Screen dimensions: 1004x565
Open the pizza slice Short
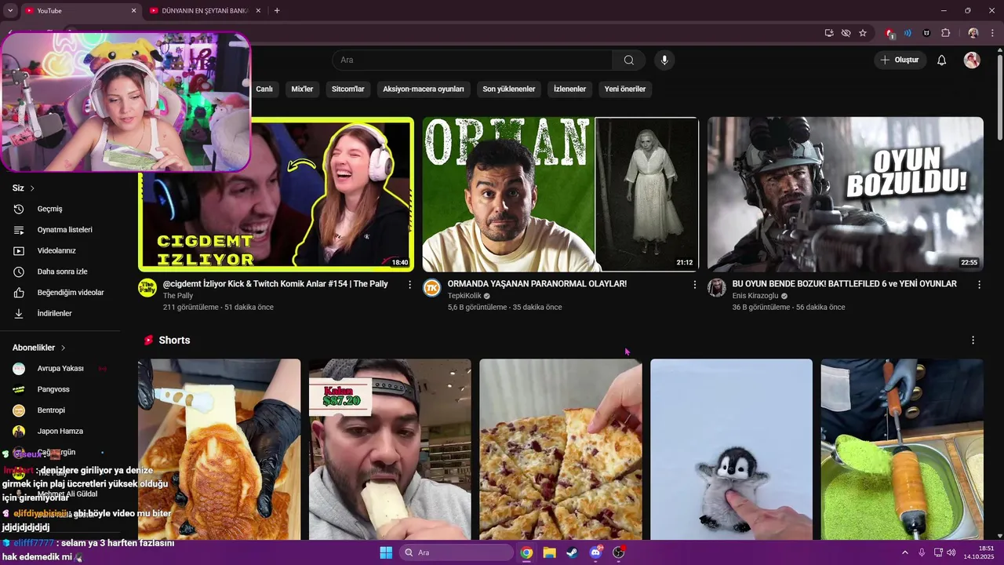coord(561,449)
